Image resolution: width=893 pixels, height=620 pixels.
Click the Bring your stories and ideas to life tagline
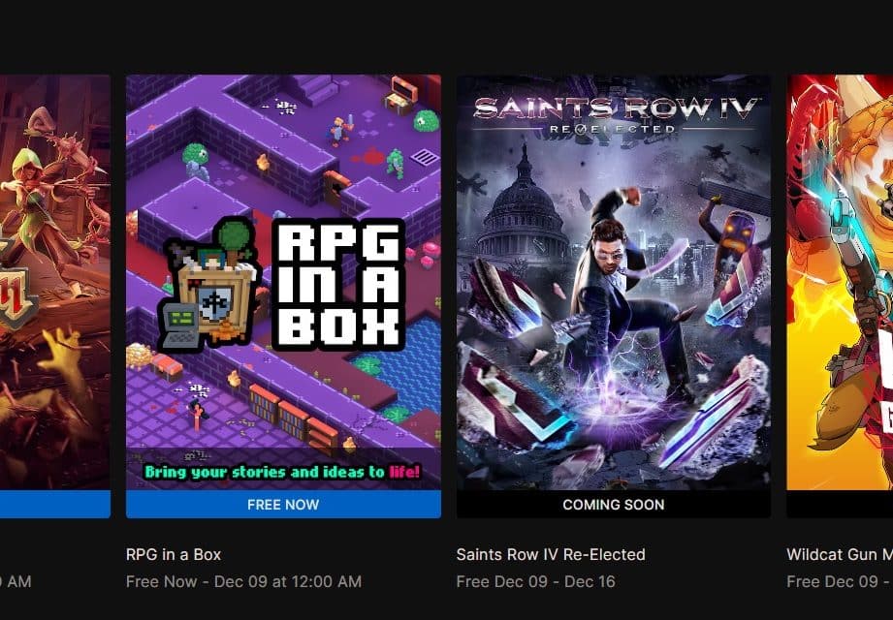point(282,472)
